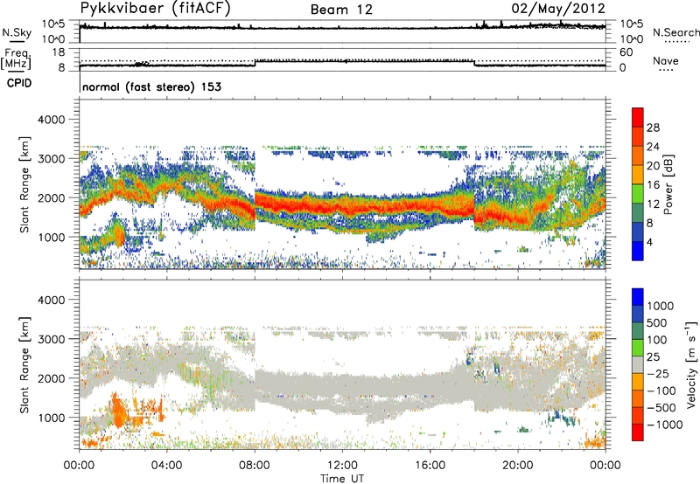Click the "N.Sky" legend label

(x=17, y=32)
